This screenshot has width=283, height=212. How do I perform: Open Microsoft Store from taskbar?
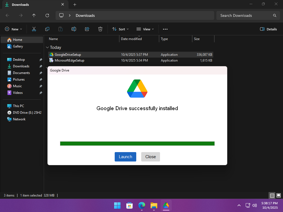129,205
